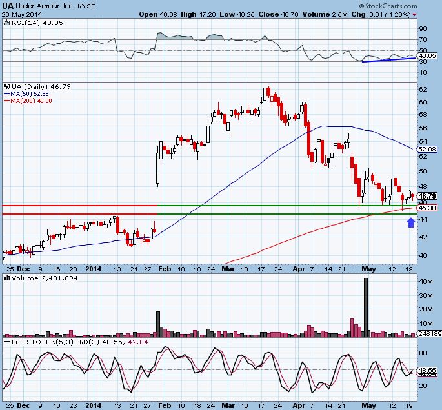
Task: Click the StockCharts.com copyright text
Action: tap(388, 6)
